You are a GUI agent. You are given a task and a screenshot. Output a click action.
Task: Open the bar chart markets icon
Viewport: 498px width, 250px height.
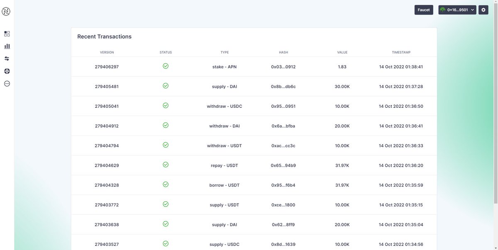(x=7, y=46)
